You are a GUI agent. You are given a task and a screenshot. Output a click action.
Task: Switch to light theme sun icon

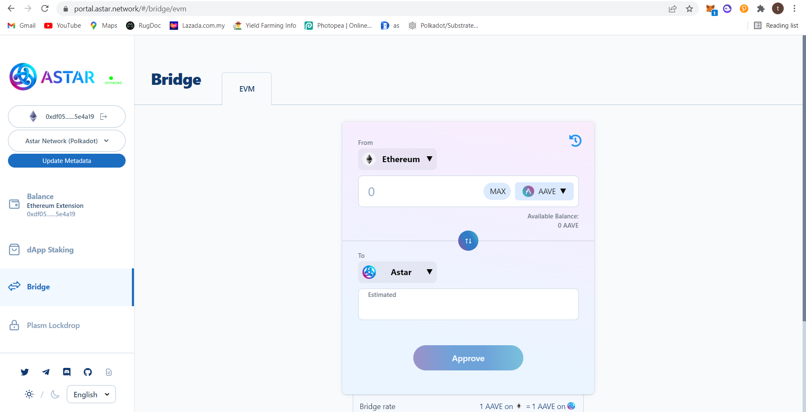click(x=29, y=394)
